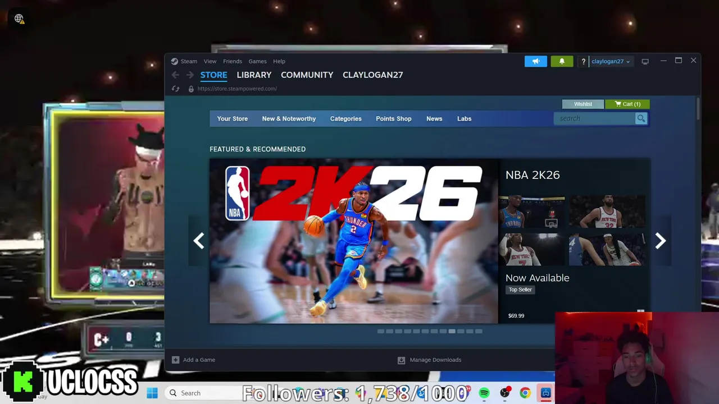Open Cart (1) button
Screen dimensions: 719x404
627,104
